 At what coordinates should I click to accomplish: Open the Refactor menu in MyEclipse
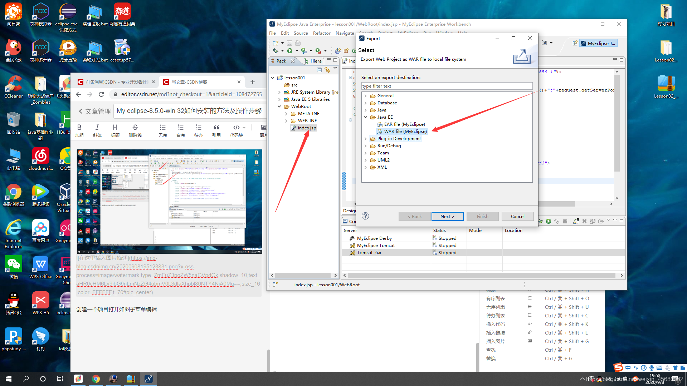click(x=322, y=33)
